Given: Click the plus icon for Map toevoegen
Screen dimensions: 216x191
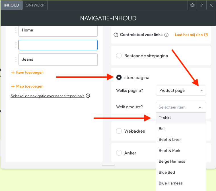Looking at the screenshot, I should tap(13, 86).
